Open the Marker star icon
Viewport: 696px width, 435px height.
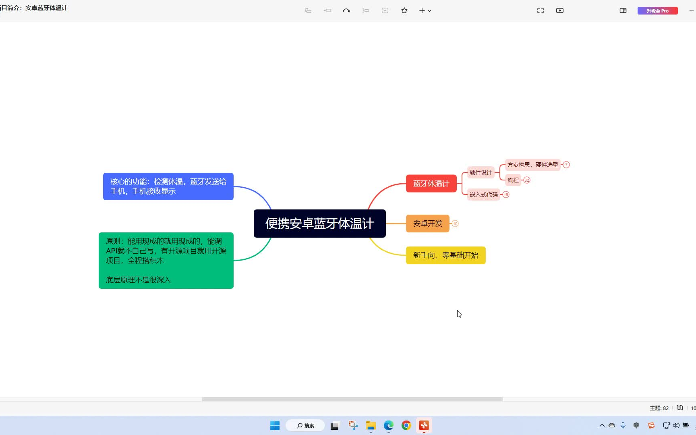tap(404, 10)
